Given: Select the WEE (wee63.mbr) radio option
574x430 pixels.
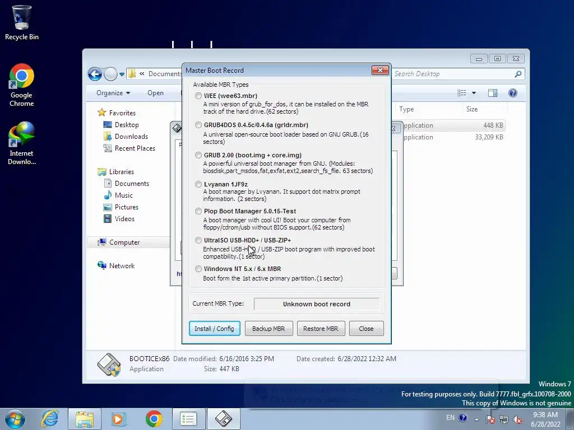Looking at the screenshot, I should click(198, 96).
